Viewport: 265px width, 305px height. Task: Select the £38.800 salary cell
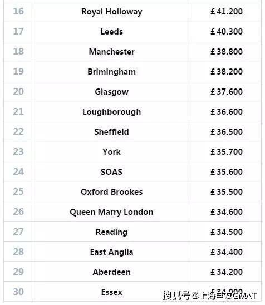point(227,52)
